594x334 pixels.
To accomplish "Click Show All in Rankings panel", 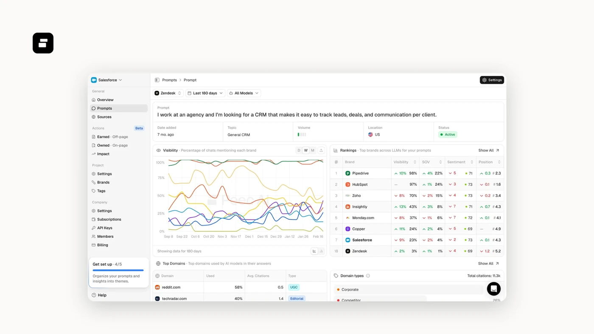I will (489, 150).
